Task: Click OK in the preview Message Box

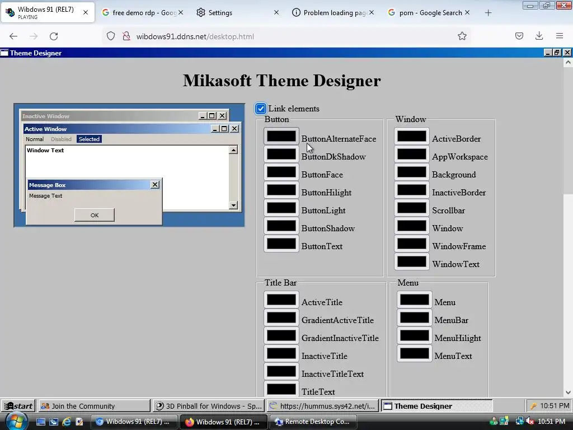Action: coord(94,215)
